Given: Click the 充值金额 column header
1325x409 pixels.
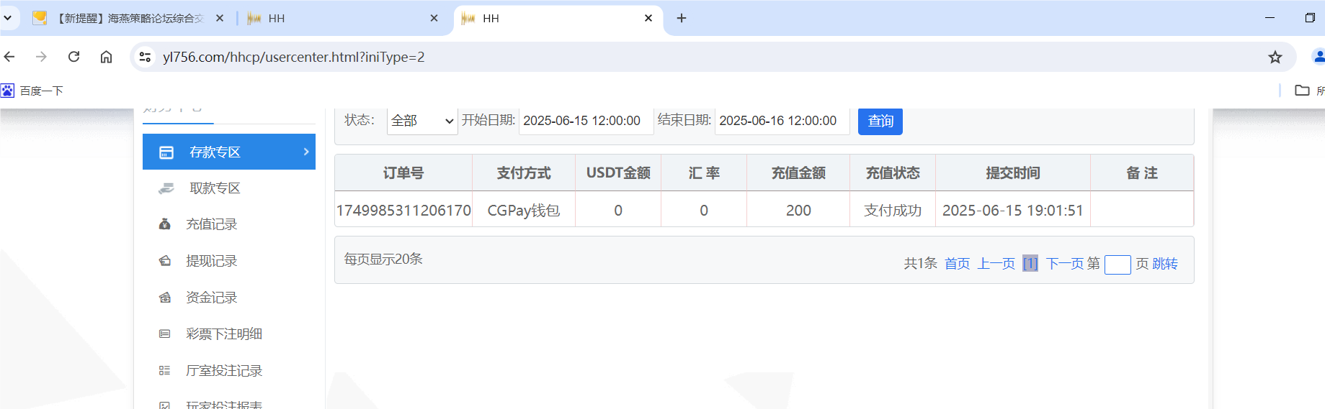Looking at the screenshot, I should (798, 173).
